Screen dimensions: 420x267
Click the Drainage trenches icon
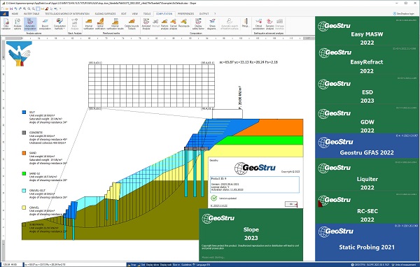pyautogui.click(x=279, y=24)
